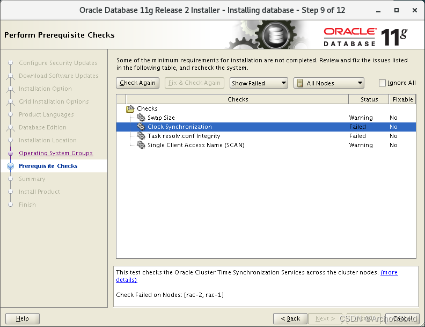
Task: Go to the Operating System Groups step
Action: [x=56, y=153]
